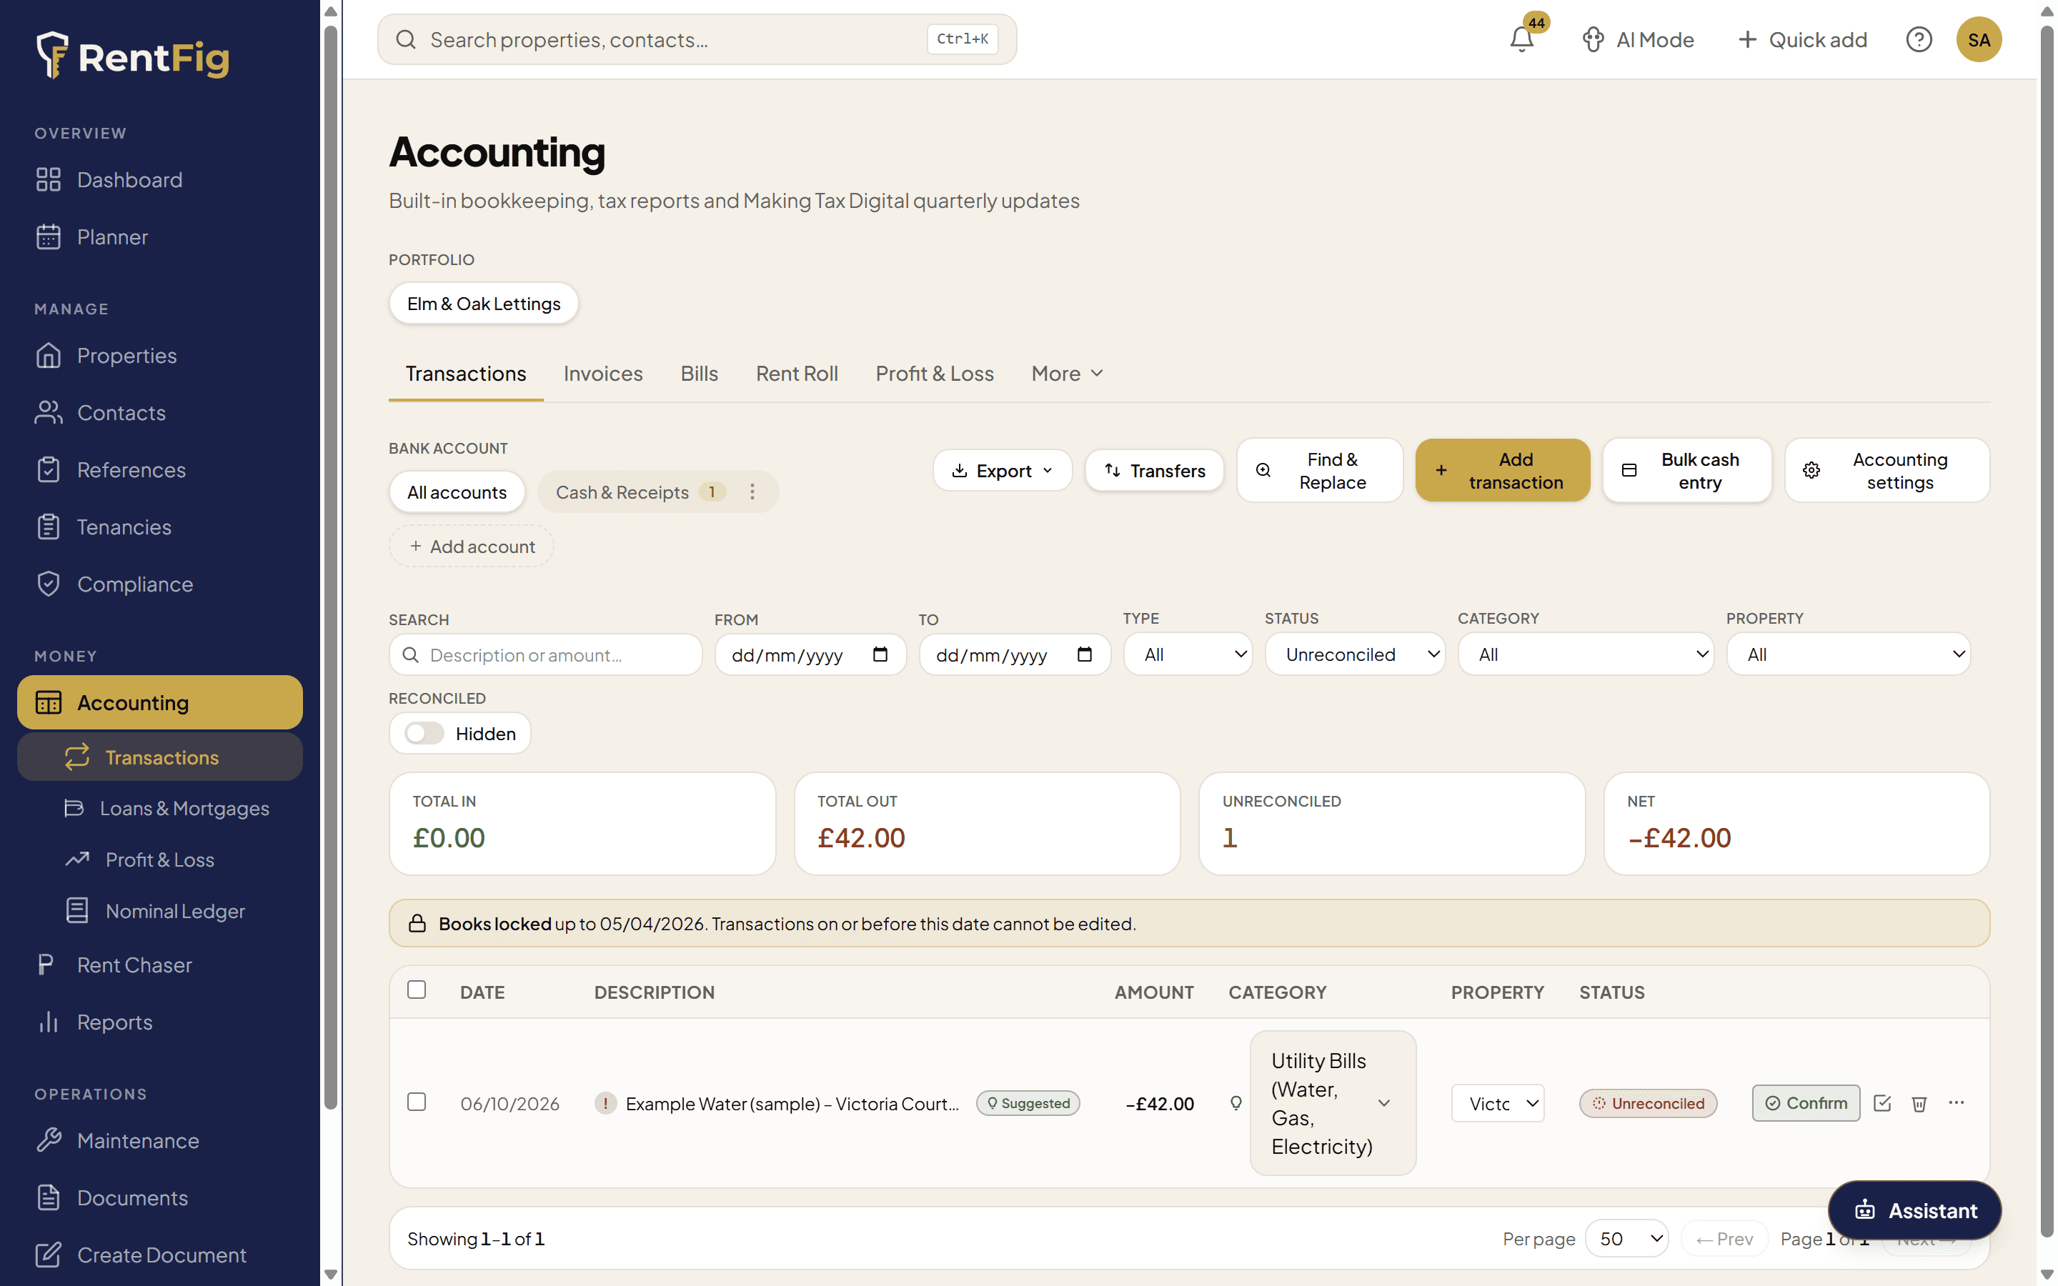Open the Export dropdown

point(1002,470)
